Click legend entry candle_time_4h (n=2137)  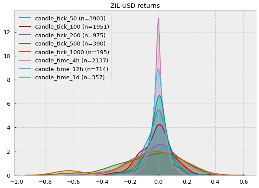64,61
